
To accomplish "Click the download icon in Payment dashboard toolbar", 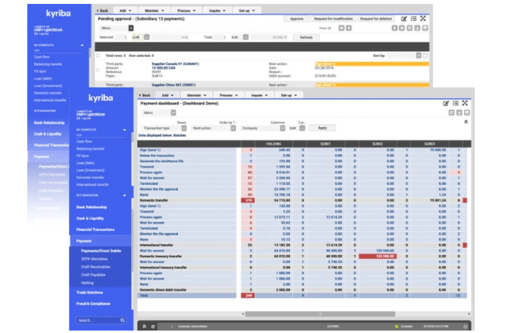I will click(x=459, y=112).
